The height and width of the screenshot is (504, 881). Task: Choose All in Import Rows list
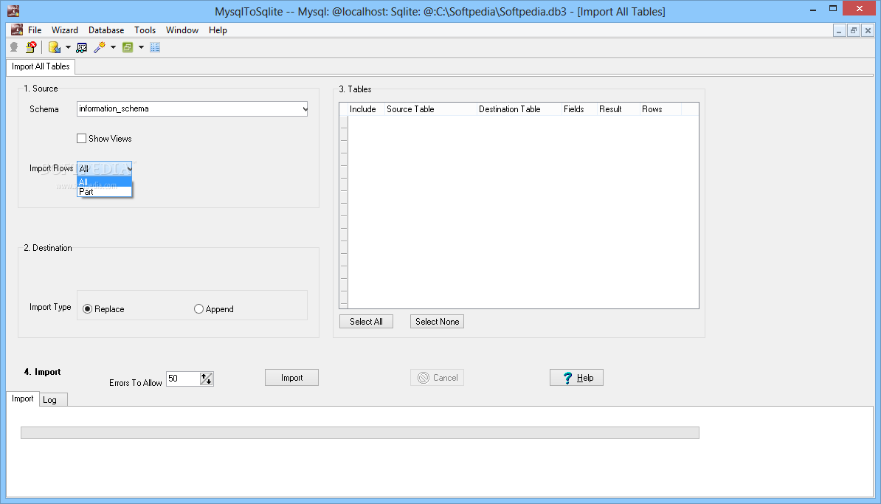click(x=105, y=182)
